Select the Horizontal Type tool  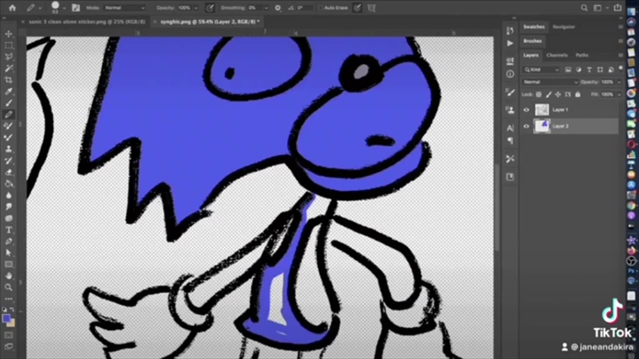click(8, 230)
